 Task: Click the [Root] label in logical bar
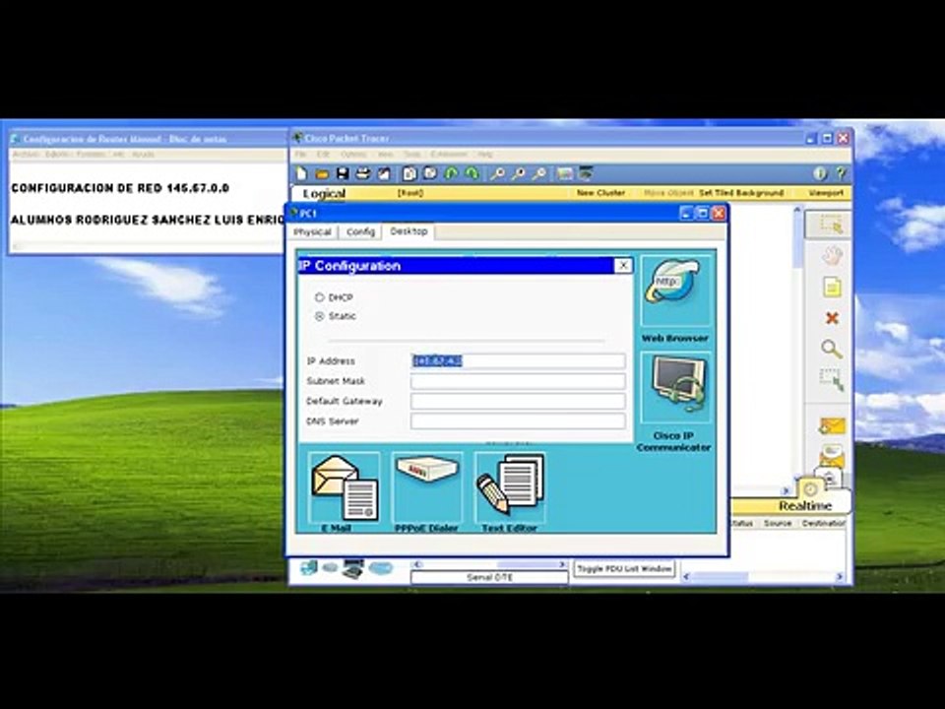click(x=409, y=193)
